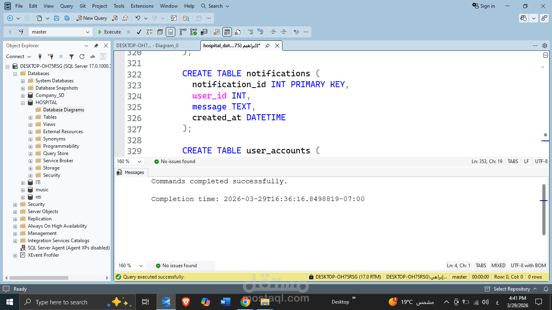Click the Increase Indent icon
The height and width of the screenshot is (310, 552).
[x=284, y=32]
